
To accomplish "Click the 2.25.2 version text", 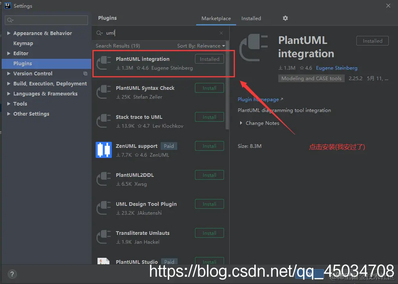I will (355, 79).
